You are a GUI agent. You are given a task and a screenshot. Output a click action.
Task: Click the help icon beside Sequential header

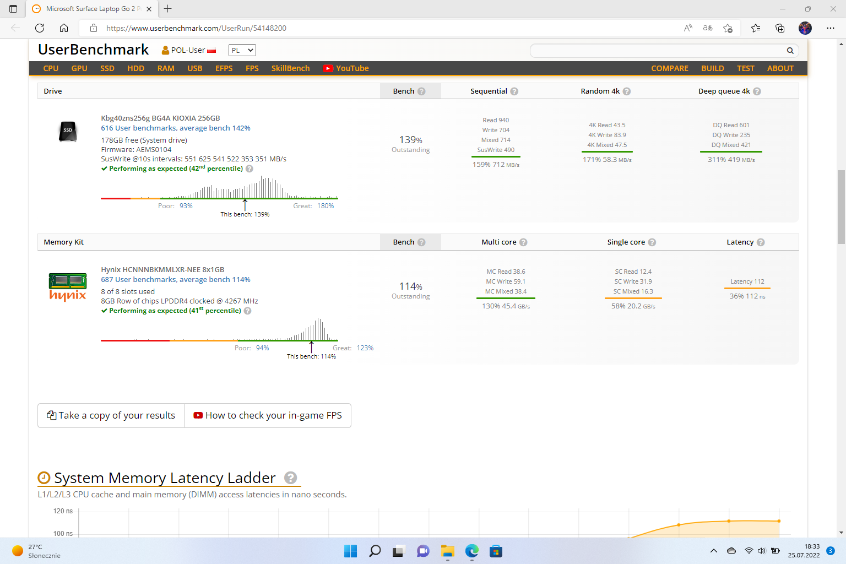514,91
